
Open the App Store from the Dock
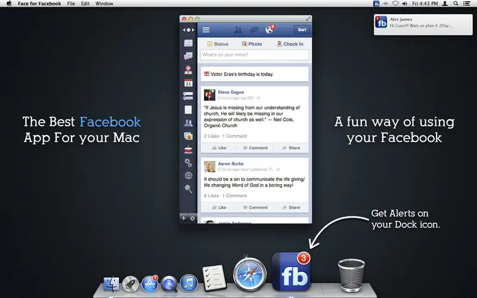[150, 284]
